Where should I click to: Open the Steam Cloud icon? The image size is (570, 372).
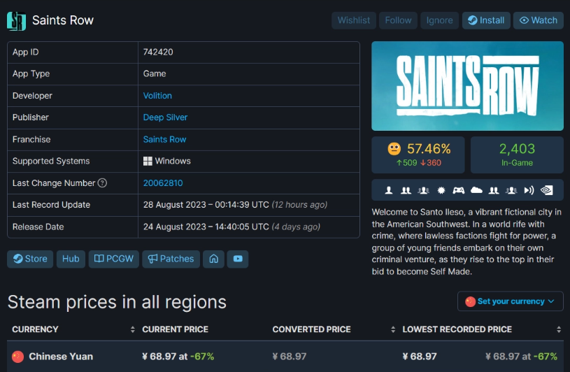(x=476, y=190)
